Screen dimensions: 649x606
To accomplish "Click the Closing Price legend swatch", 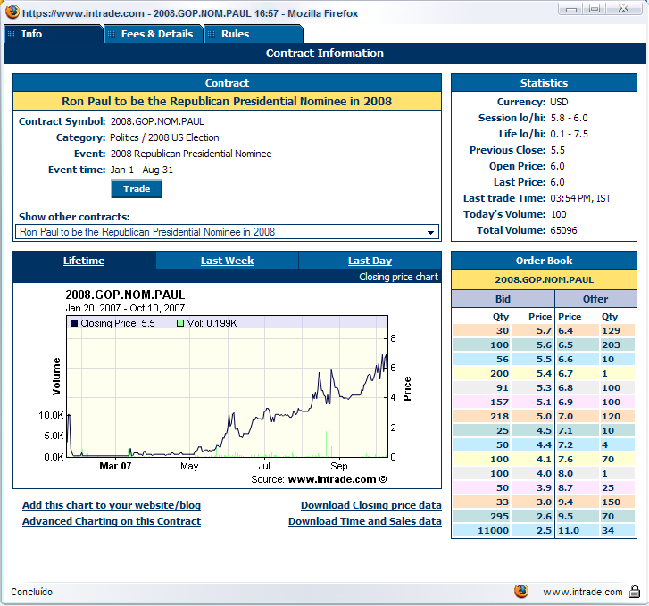I will [x=74, y=323].
